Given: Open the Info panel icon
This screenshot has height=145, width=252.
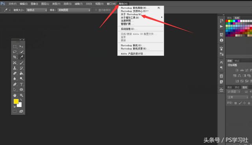Looking at the screenshot, I should point(221,40).
